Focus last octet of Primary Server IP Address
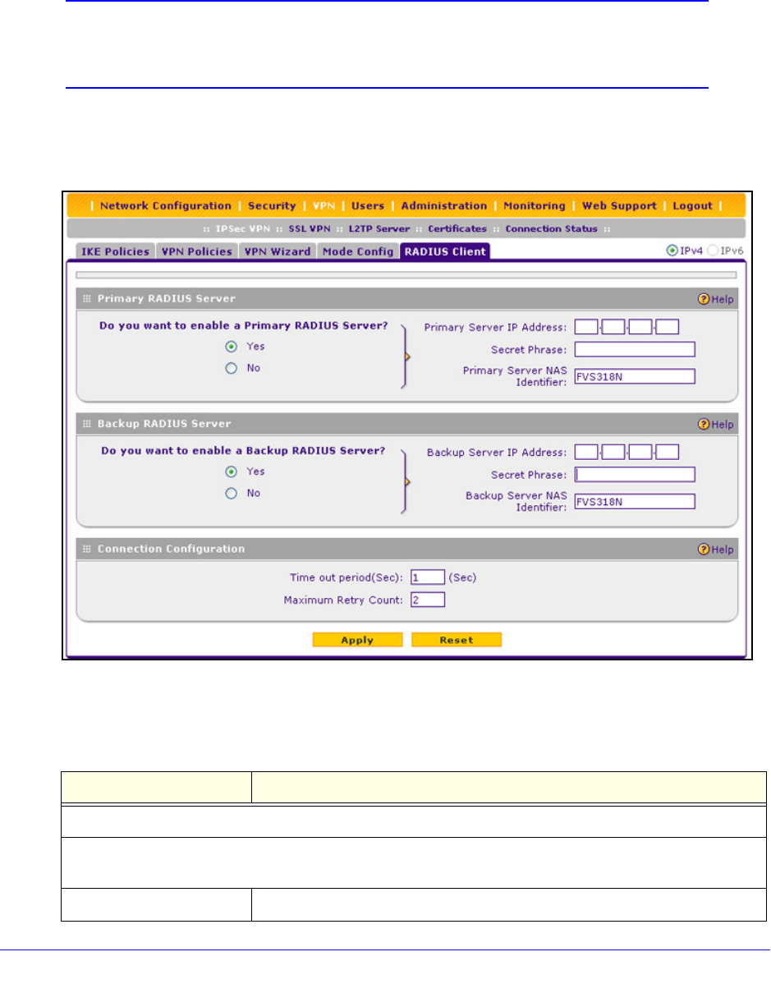 [x=668, y=327]
